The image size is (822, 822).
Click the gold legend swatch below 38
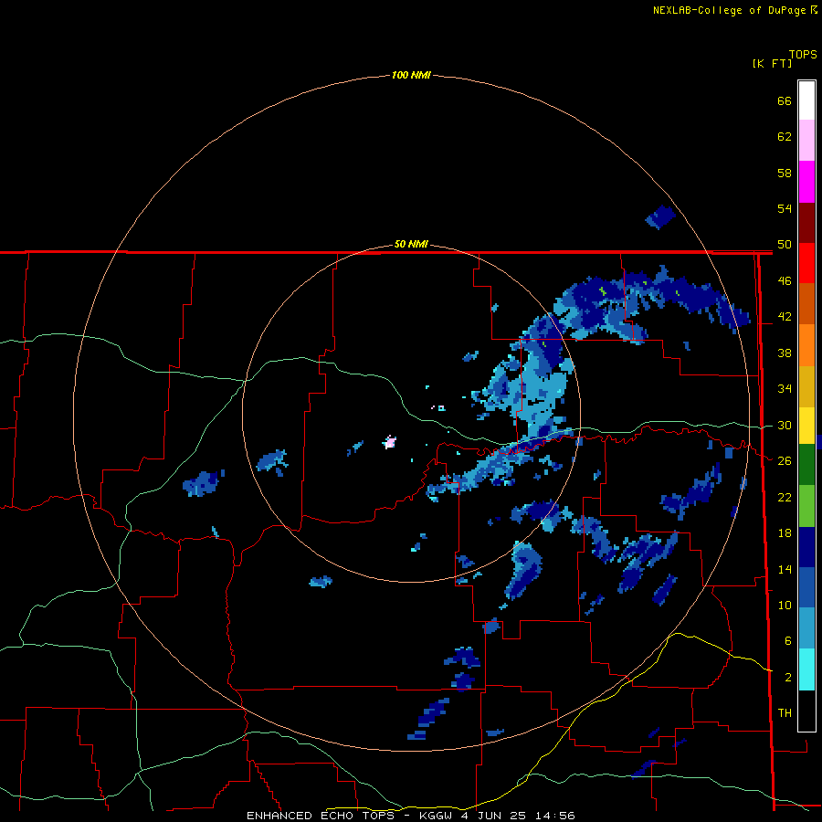pos(806,386)
